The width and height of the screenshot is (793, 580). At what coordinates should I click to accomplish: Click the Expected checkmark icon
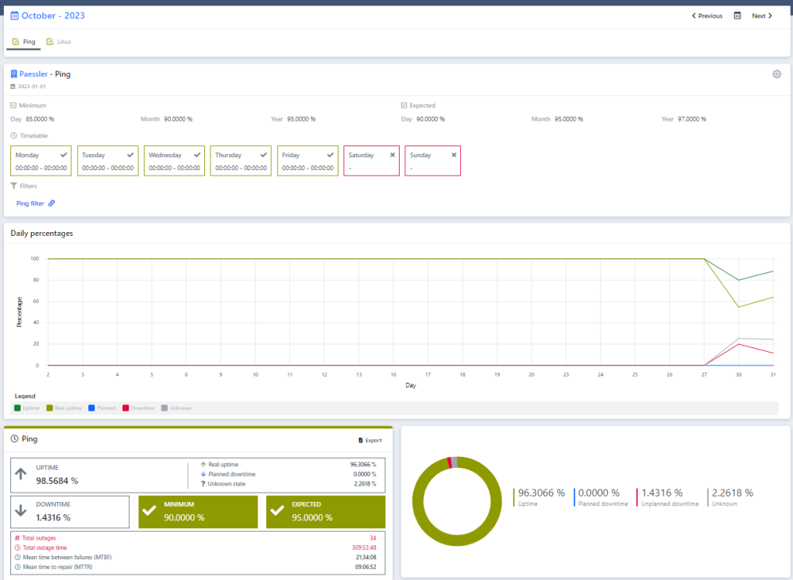pos(277,511)
